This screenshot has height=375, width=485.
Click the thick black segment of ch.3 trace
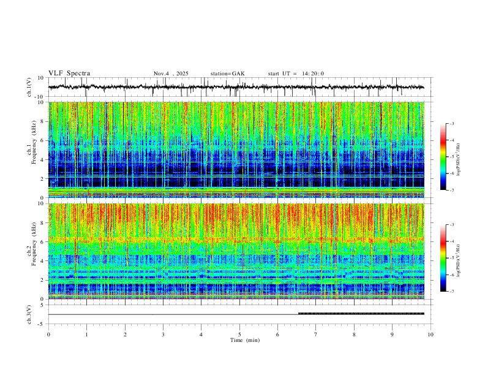coord(361,314)
